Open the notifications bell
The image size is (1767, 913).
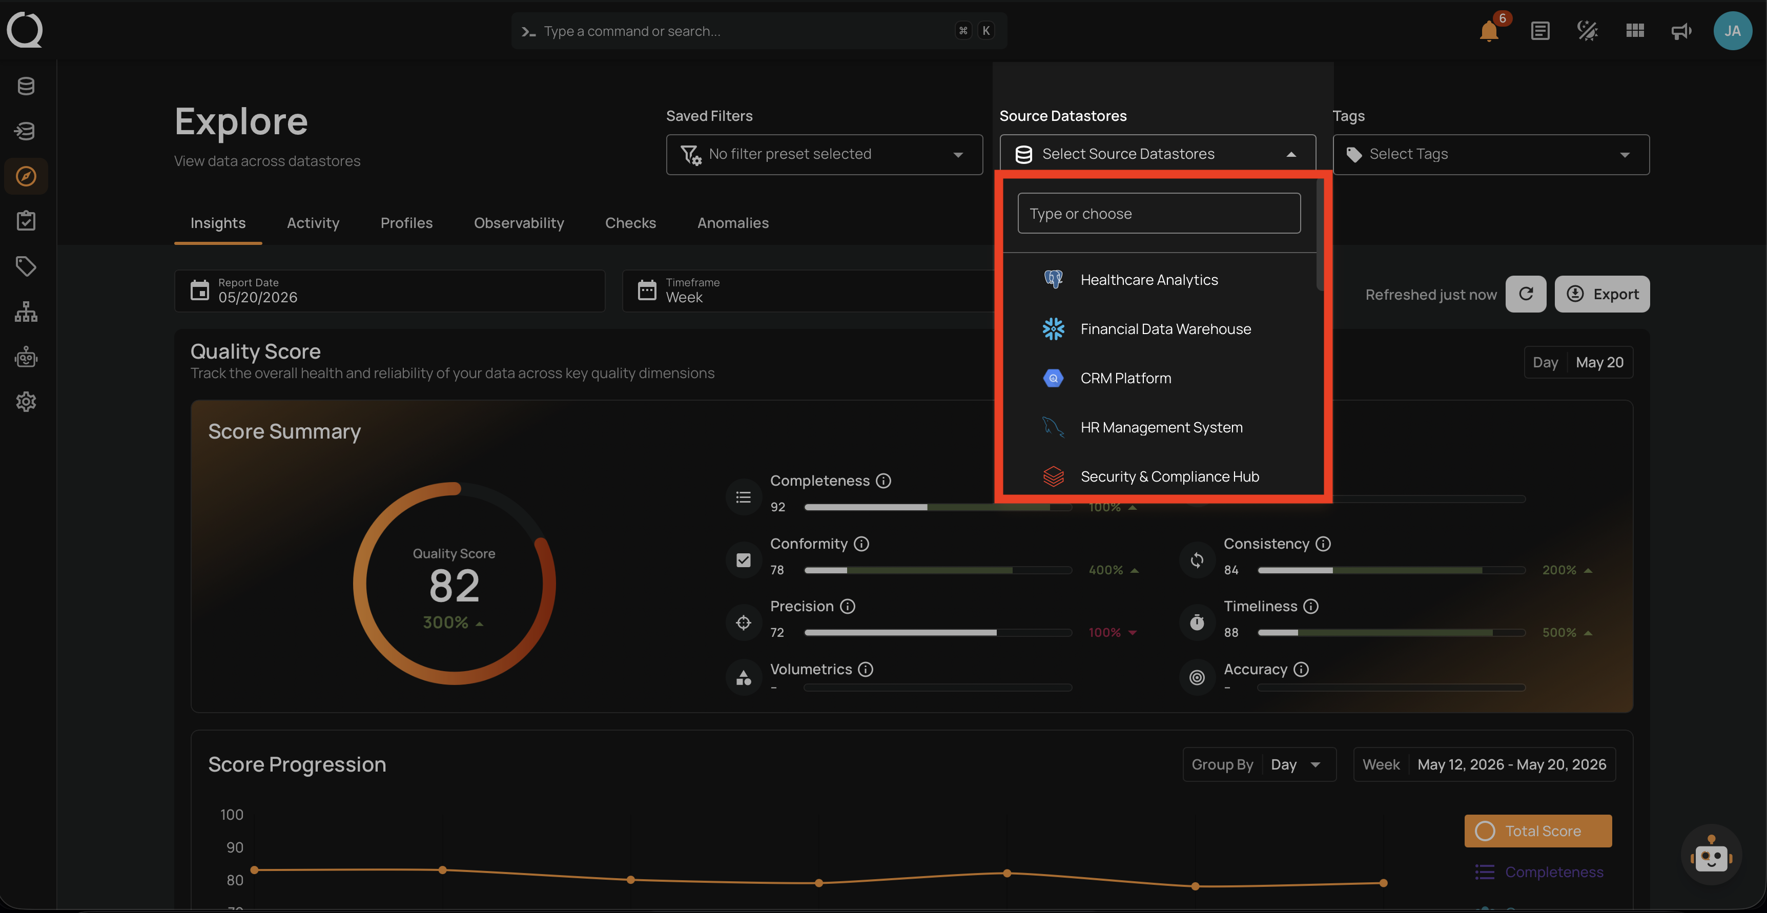coord(1489,31)
